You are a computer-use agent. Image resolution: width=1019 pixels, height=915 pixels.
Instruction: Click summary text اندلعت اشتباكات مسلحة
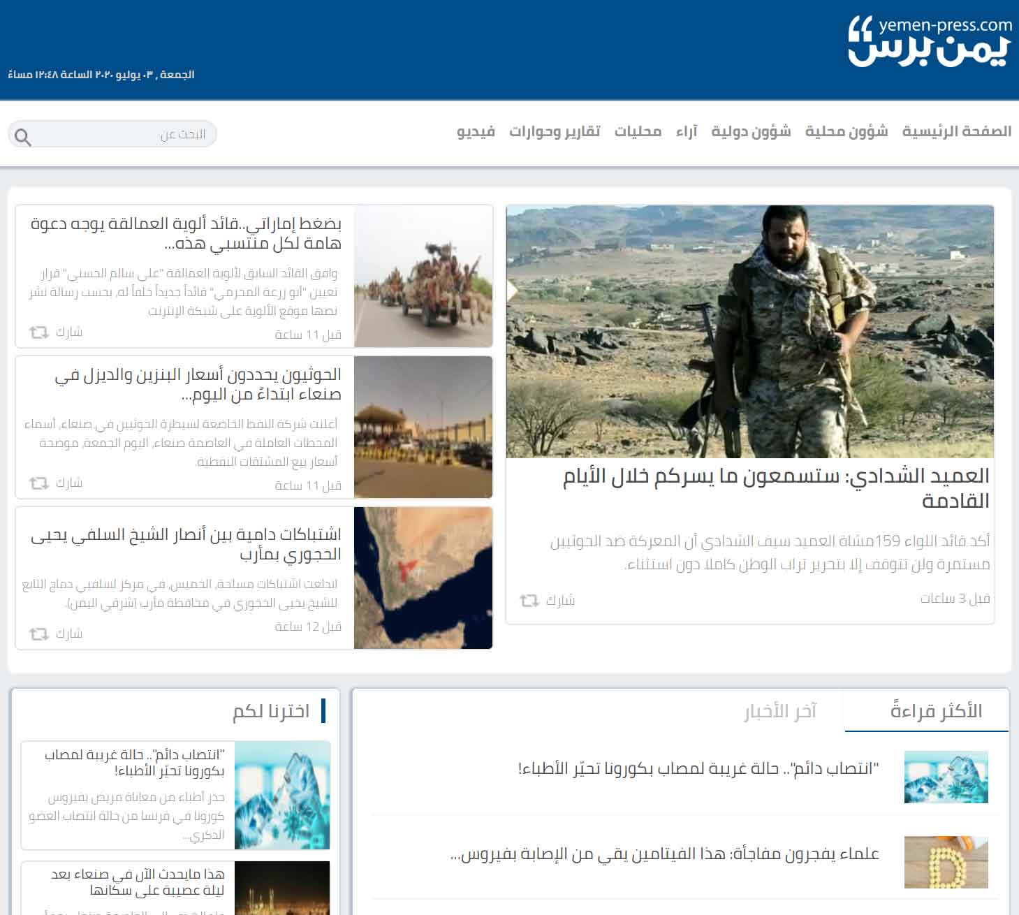click(x=180, y=594)
